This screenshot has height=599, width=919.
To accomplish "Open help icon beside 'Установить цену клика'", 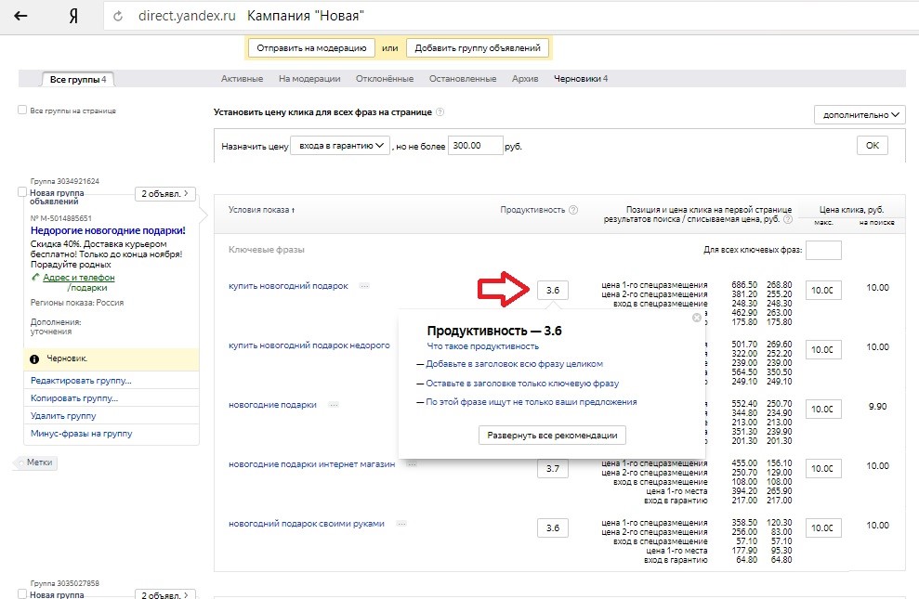I will (440, 111).
